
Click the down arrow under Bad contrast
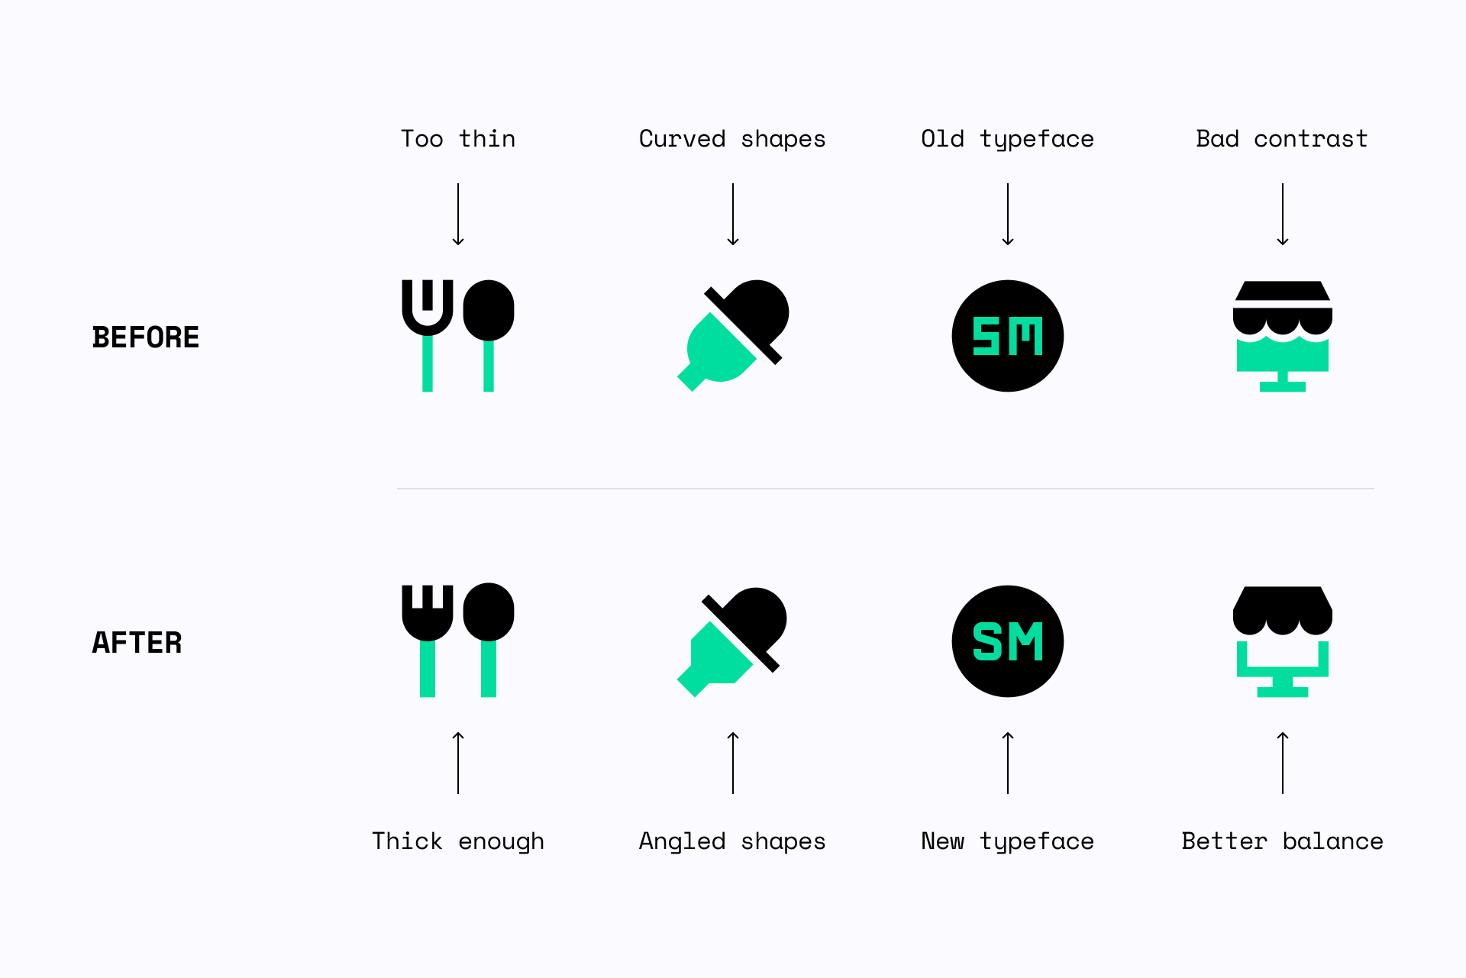coord(1283,215)
